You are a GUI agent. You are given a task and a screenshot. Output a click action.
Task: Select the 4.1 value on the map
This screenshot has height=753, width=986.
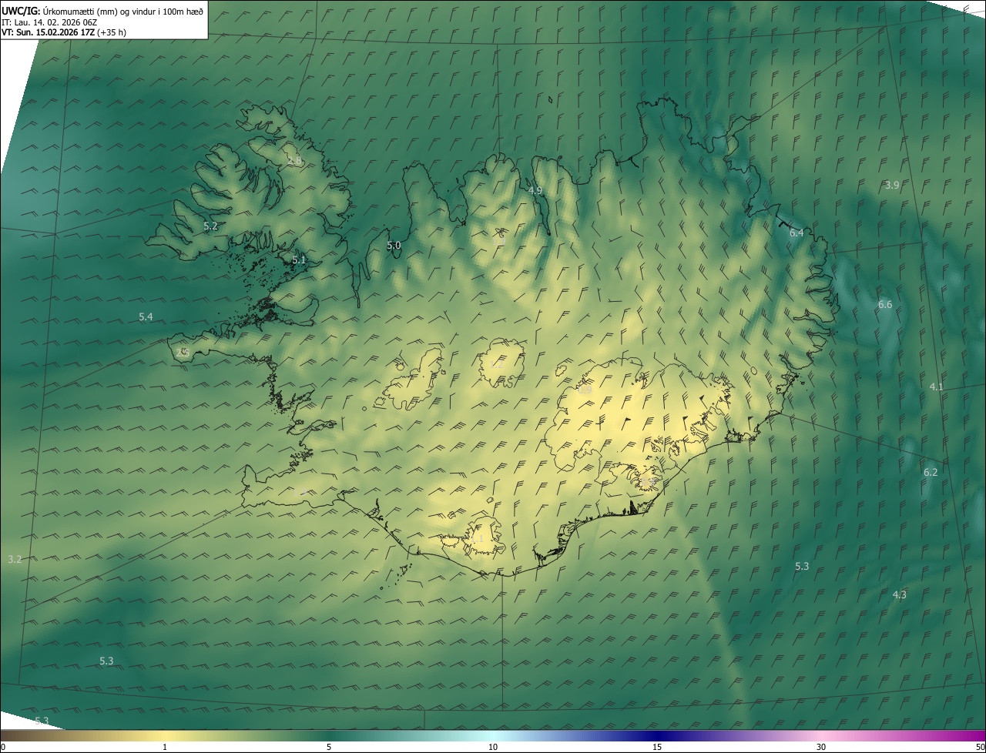[x=936, y=387]
